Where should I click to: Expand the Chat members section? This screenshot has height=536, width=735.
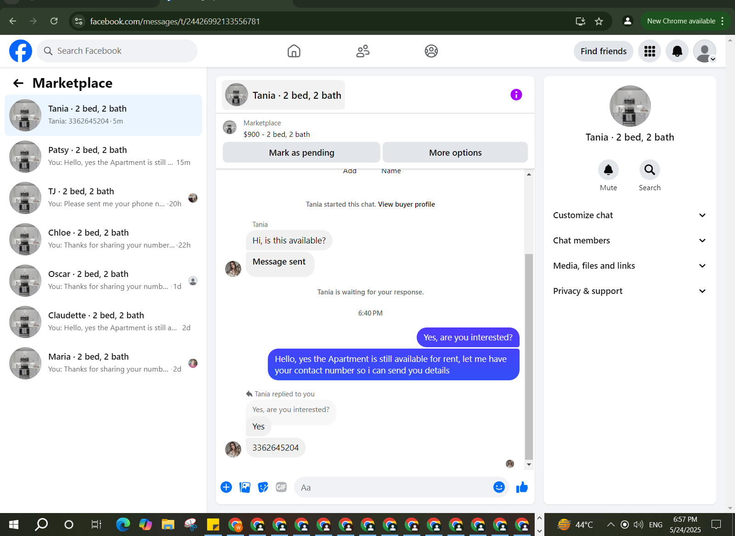click(630, 241)
